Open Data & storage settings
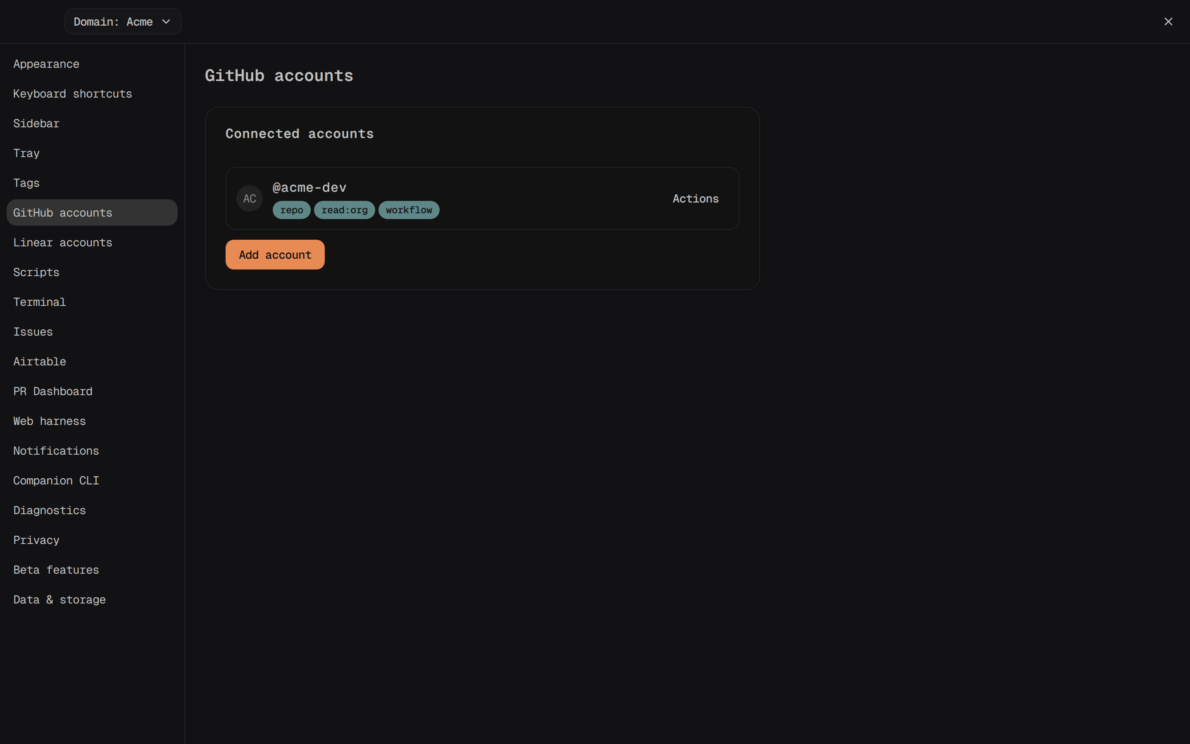1190x744 pixels. pos(92,600)
